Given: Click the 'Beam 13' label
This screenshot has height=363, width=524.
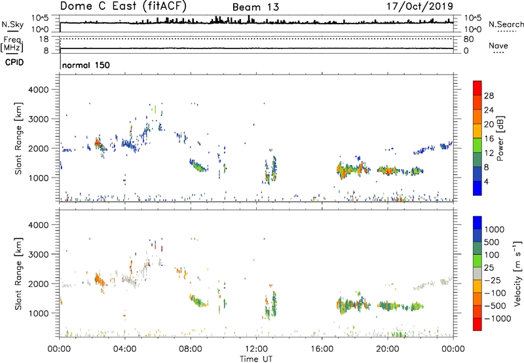Looking at the screenshot, I should 255,7.
